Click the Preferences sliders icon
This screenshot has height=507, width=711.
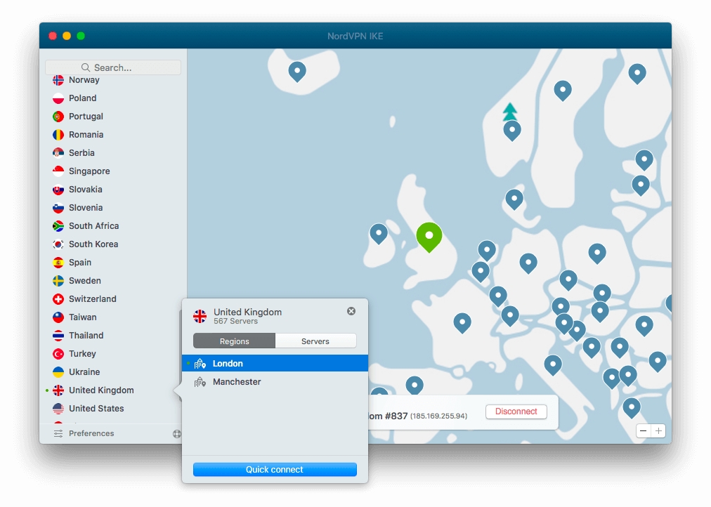coord(58,433)
